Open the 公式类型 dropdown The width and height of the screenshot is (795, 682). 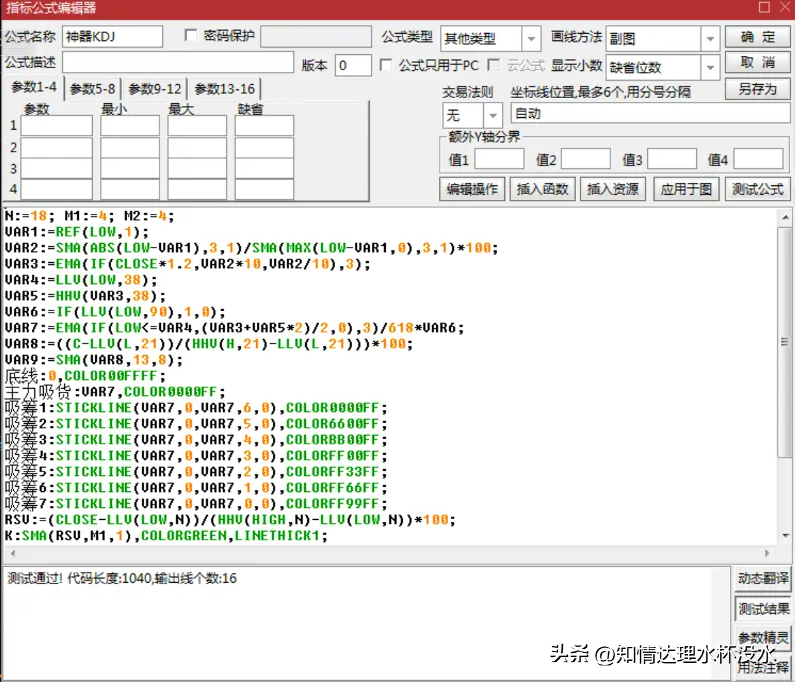(x=531, y=39)
